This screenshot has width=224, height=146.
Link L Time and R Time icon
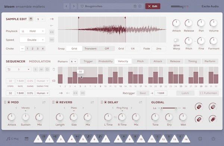point(115,117)
